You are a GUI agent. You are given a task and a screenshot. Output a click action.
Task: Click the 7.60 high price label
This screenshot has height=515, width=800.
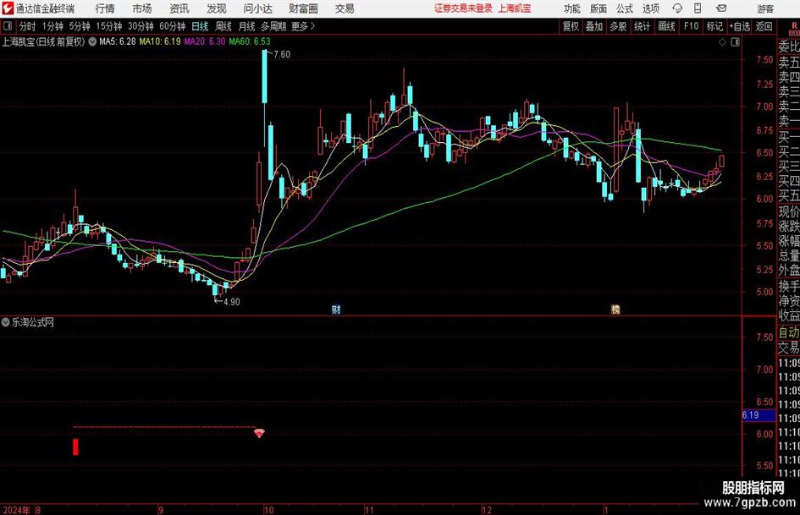click(x=282, y=55)
